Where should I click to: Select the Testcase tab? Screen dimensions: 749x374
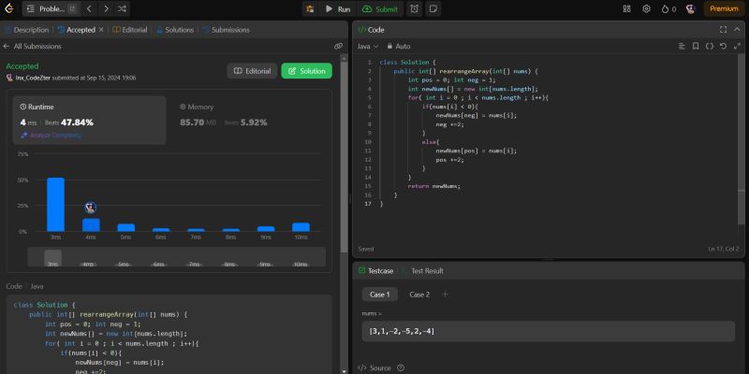(376, 270)
